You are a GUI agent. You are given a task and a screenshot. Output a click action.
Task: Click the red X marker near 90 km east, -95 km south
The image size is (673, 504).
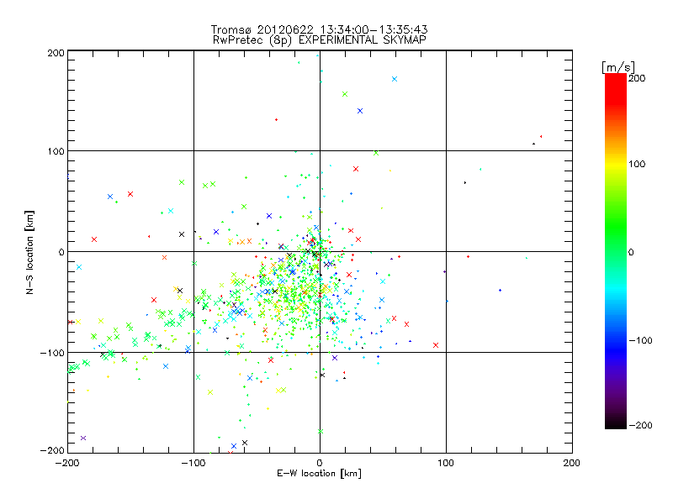coord(436,345)
